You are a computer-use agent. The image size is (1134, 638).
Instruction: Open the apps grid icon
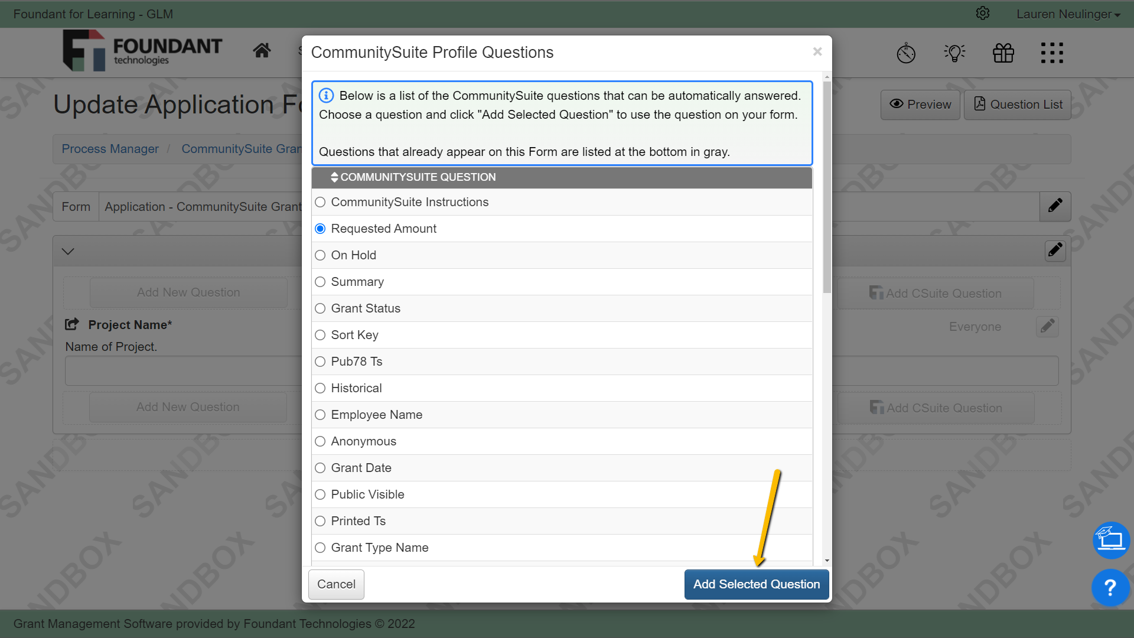coord(1052,53)
